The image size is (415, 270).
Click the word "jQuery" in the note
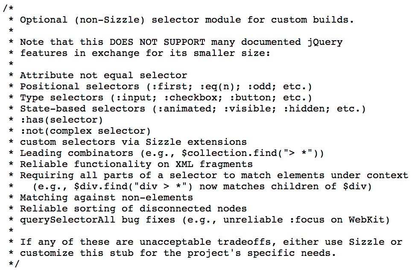pos(325,42)
